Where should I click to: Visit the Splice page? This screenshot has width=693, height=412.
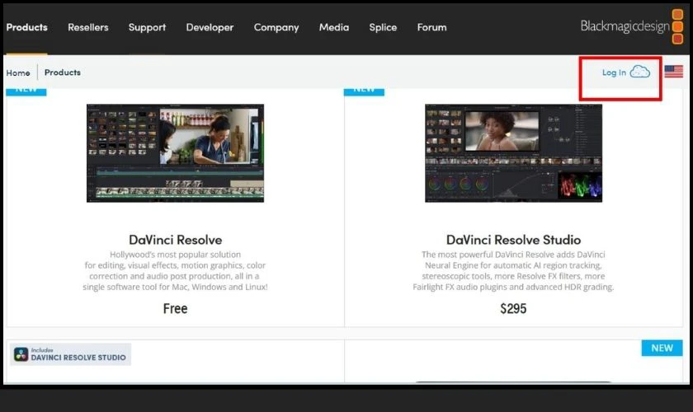pos(383,27)
